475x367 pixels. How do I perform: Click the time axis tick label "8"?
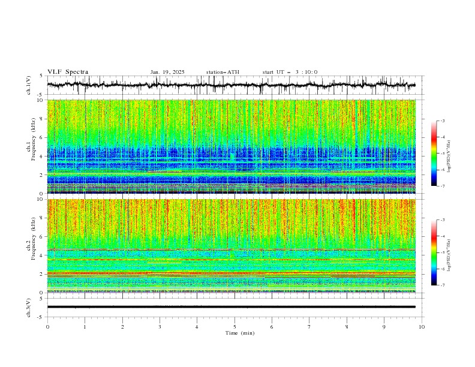pos(347,327)
